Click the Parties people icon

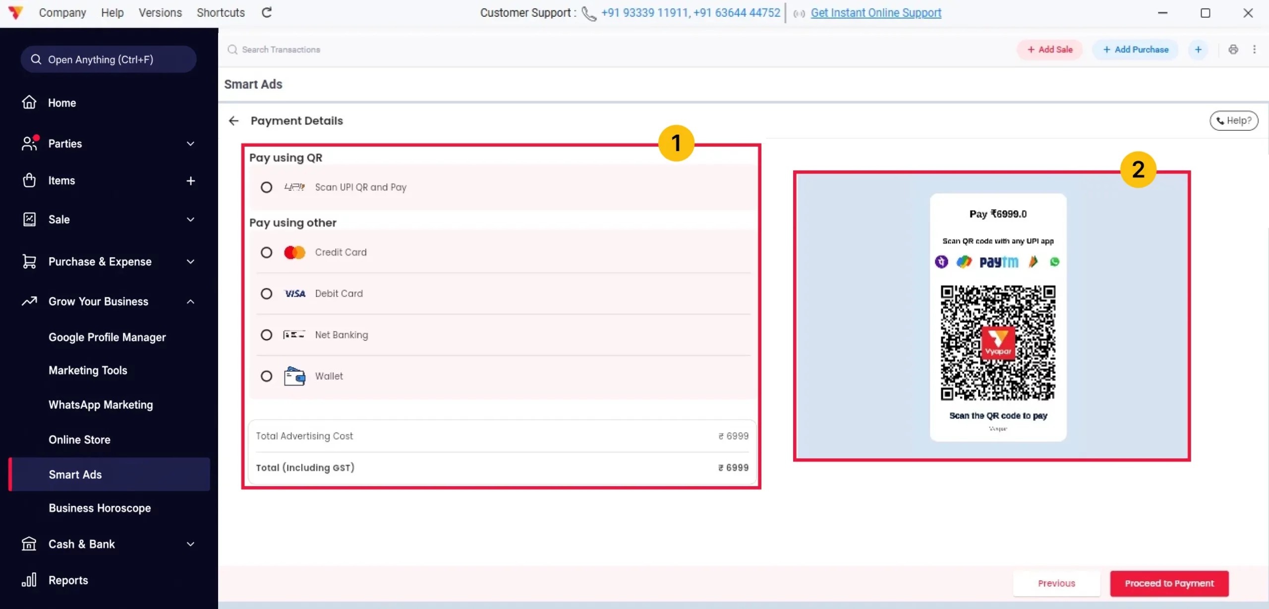point(29,143)
